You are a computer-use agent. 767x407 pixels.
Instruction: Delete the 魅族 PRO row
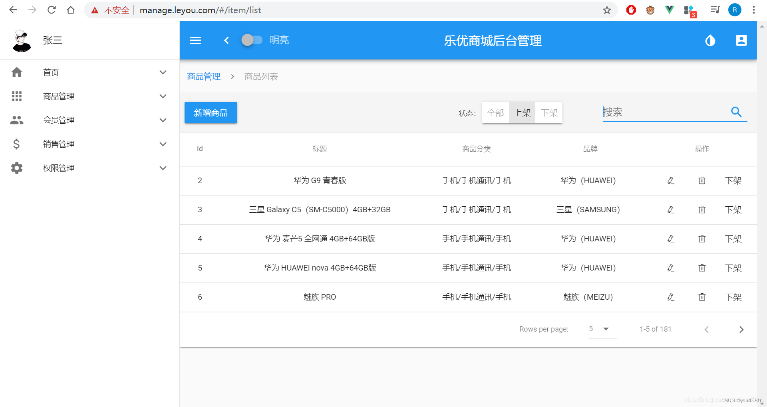(702, 297)
